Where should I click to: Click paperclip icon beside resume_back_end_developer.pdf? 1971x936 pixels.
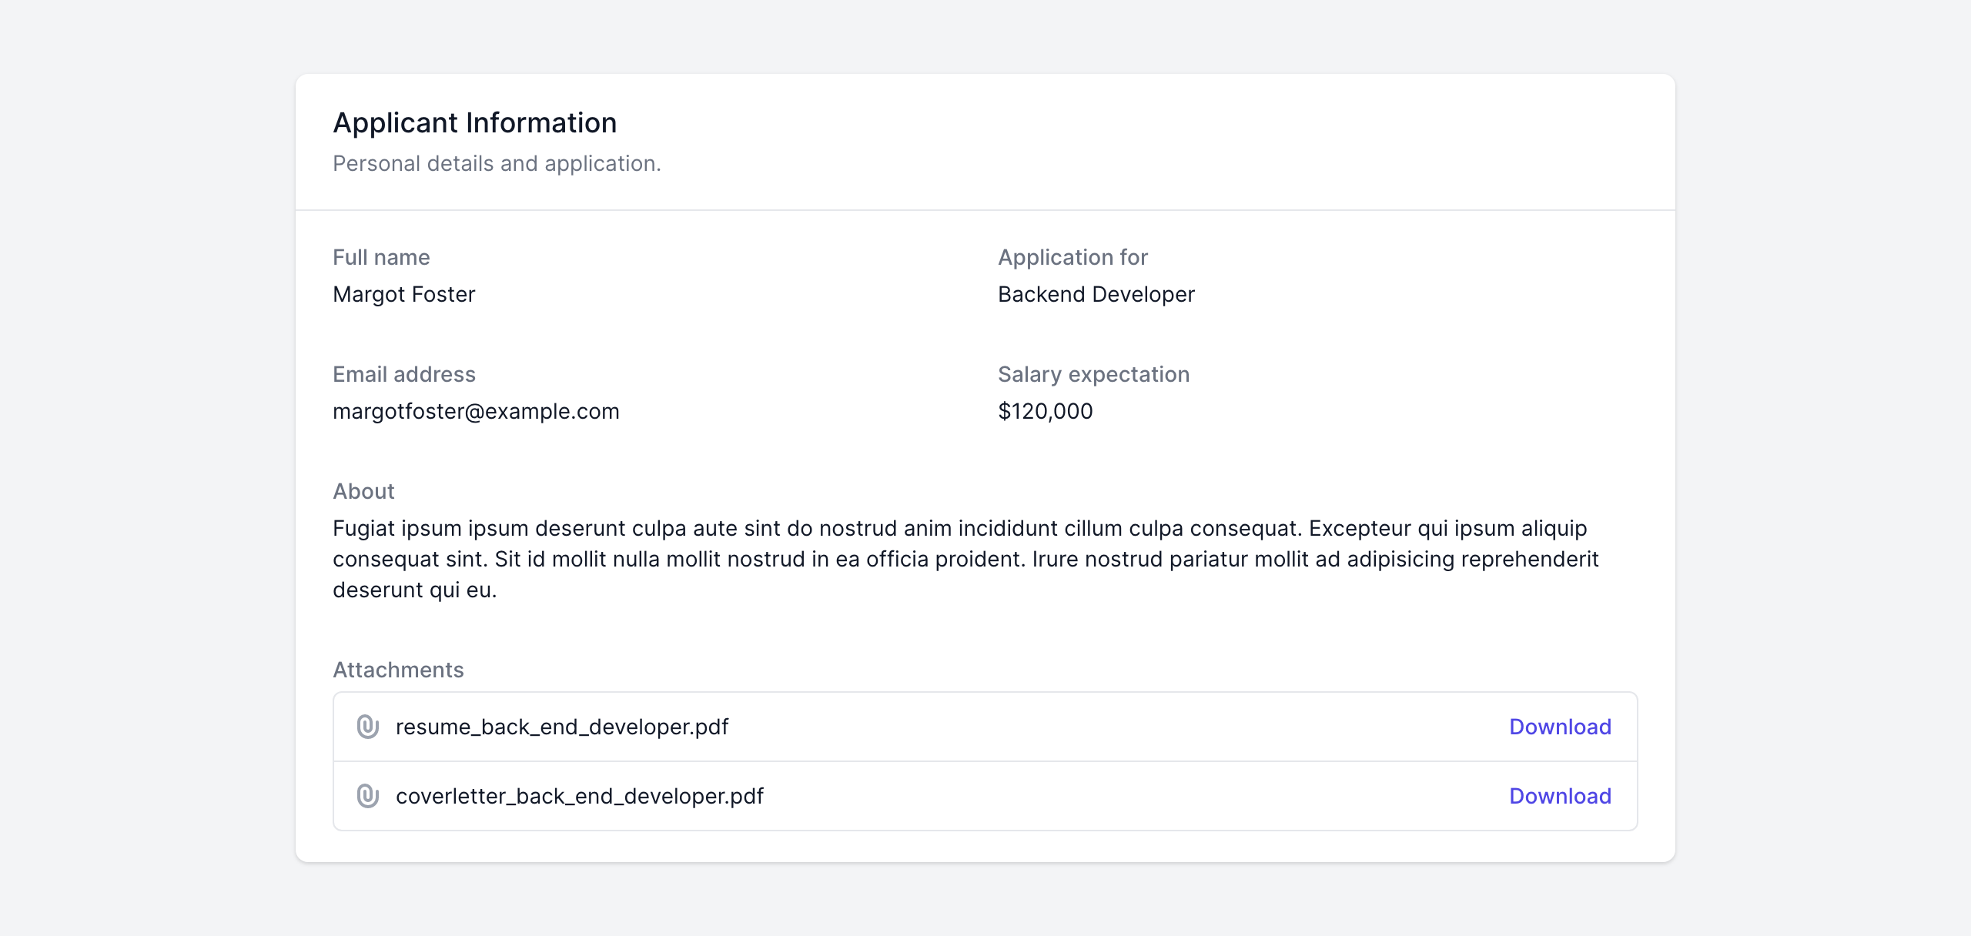368,727
